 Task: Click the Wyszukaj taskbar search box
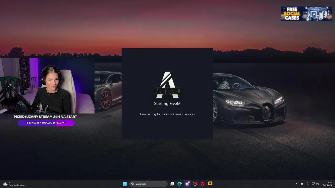[149, 184]
